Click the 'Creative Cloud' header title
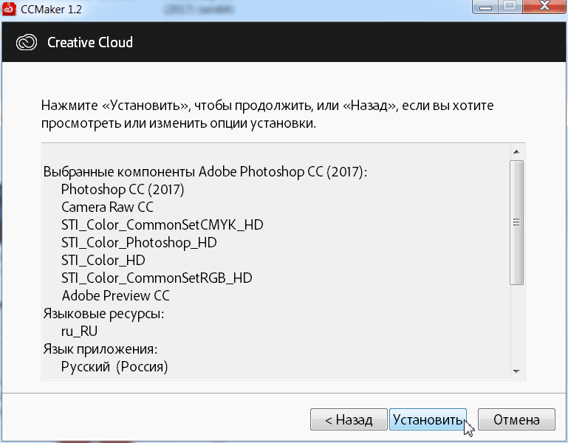 pos(90,42)
